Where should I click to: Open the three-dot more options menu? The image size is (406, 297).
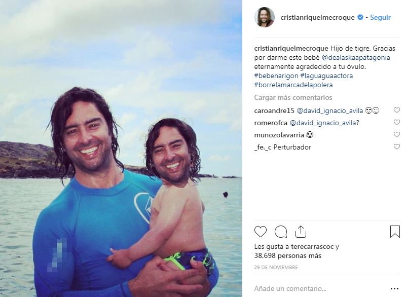394,288
